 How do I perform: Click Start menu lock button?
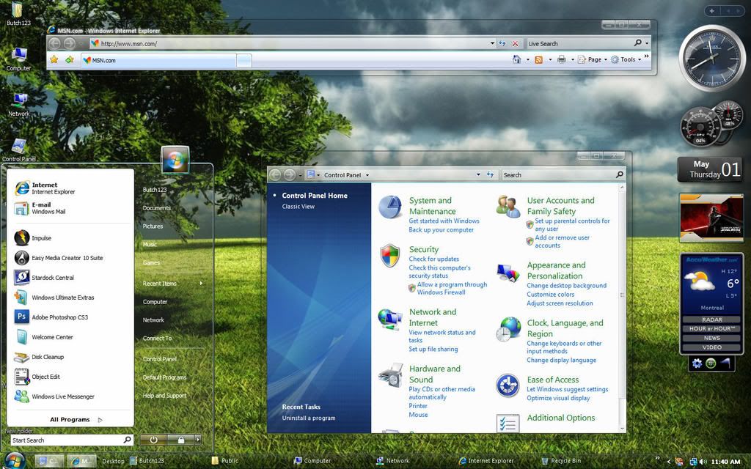click(x=180, y=440)
